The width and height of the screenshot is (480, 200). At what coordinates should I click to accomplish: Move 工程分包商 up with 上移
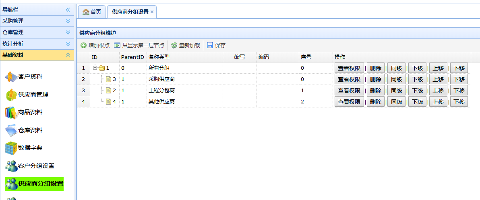pos(438,91)
